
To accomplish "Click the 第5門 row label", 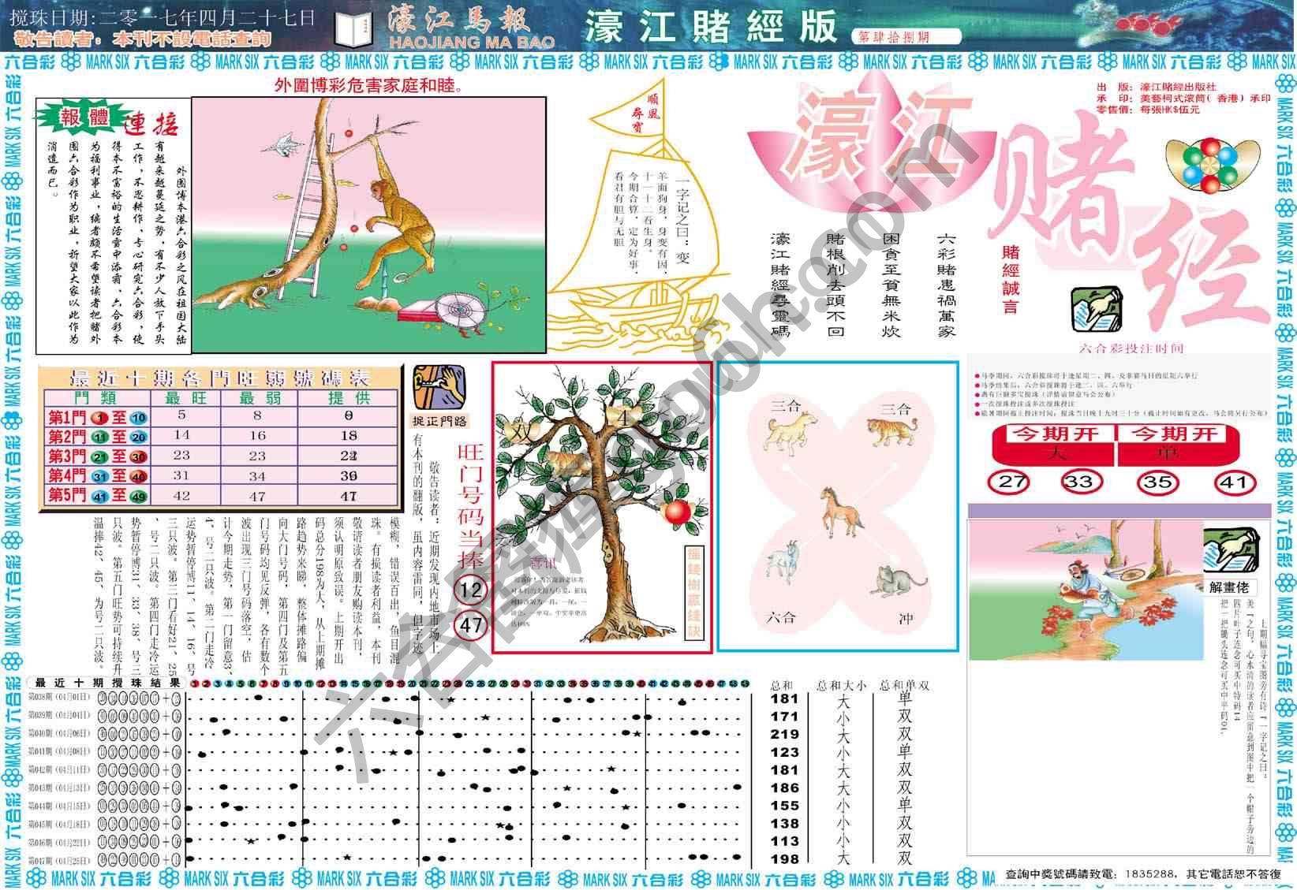I will [67, 495].
